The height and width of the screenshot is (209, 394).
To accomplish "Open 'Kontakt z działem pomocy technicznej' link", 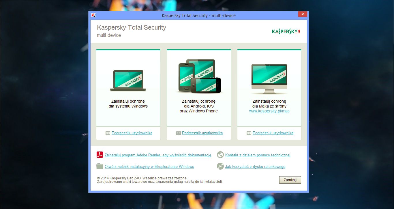I will pyautogui.click(x=258, y=155).
